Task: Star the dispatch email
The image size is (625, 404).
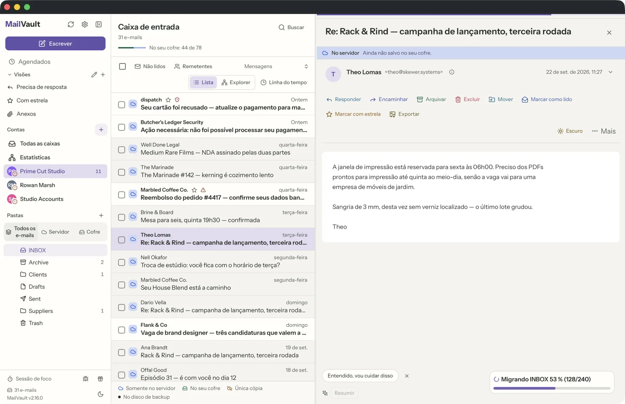Action: (x=168, y=100)
